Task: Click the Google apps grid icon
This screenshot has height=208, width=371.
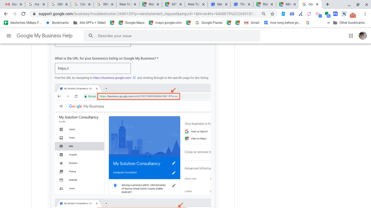Action: click(x=351, y=36)
